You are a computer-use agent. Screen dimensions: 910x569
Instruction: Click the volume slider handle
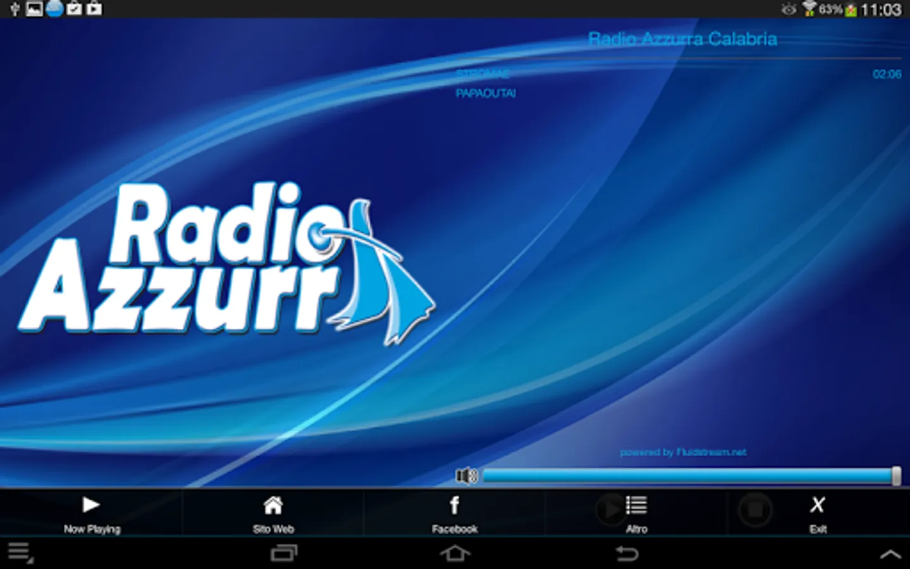(896, 476)
